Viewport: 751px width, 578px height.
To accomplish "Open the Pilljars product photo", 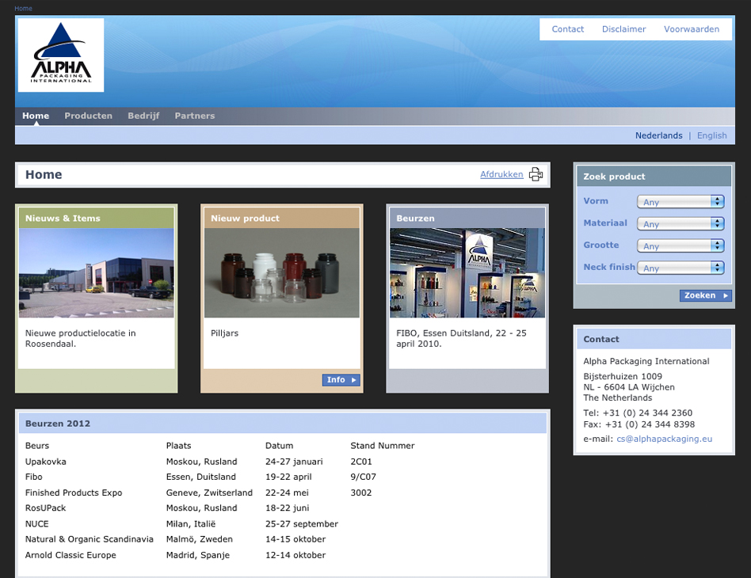I will [282, 273].
